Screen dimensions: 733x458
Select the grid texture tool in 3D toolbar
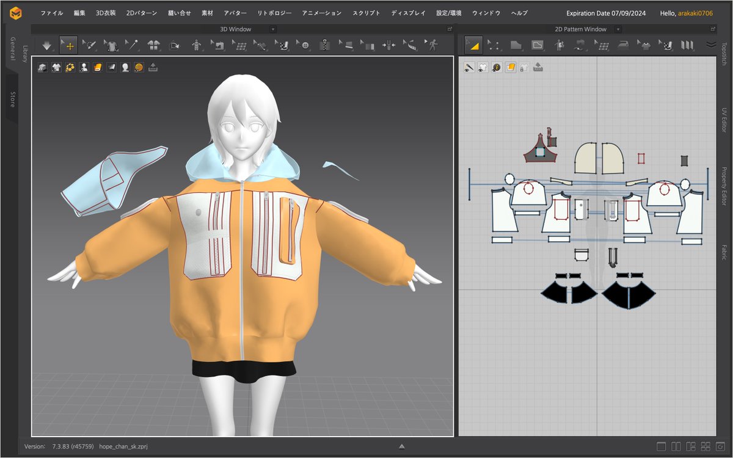click(239, 45)
